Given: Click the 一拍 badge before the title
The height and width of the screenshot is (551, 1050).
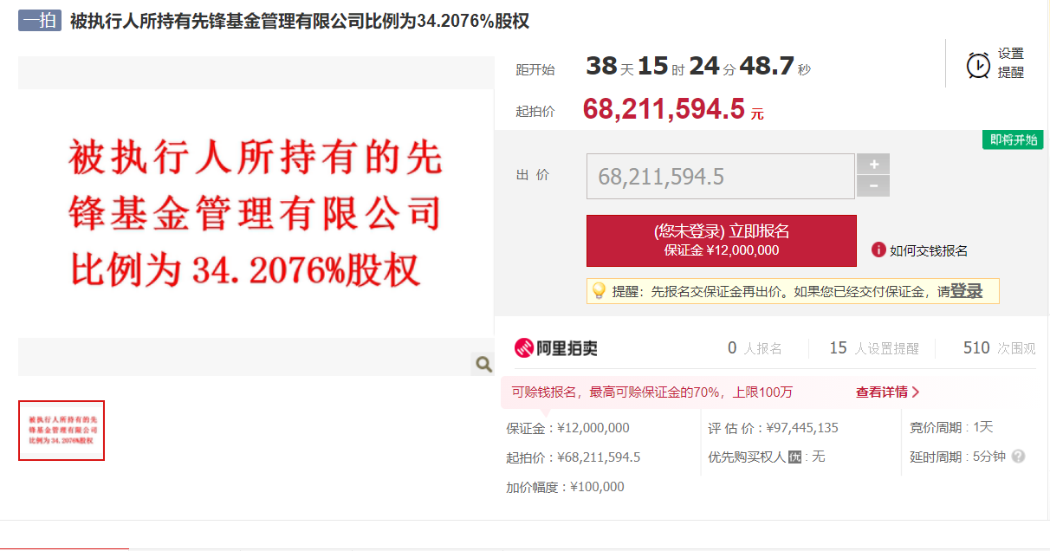Looking at the screenshot, I should tap(39, 21).
